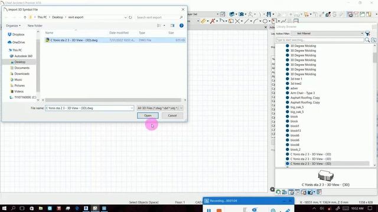The image size is (378, 212).
Task: Select the tape measure dimension tool
Action: click(203, 21)
